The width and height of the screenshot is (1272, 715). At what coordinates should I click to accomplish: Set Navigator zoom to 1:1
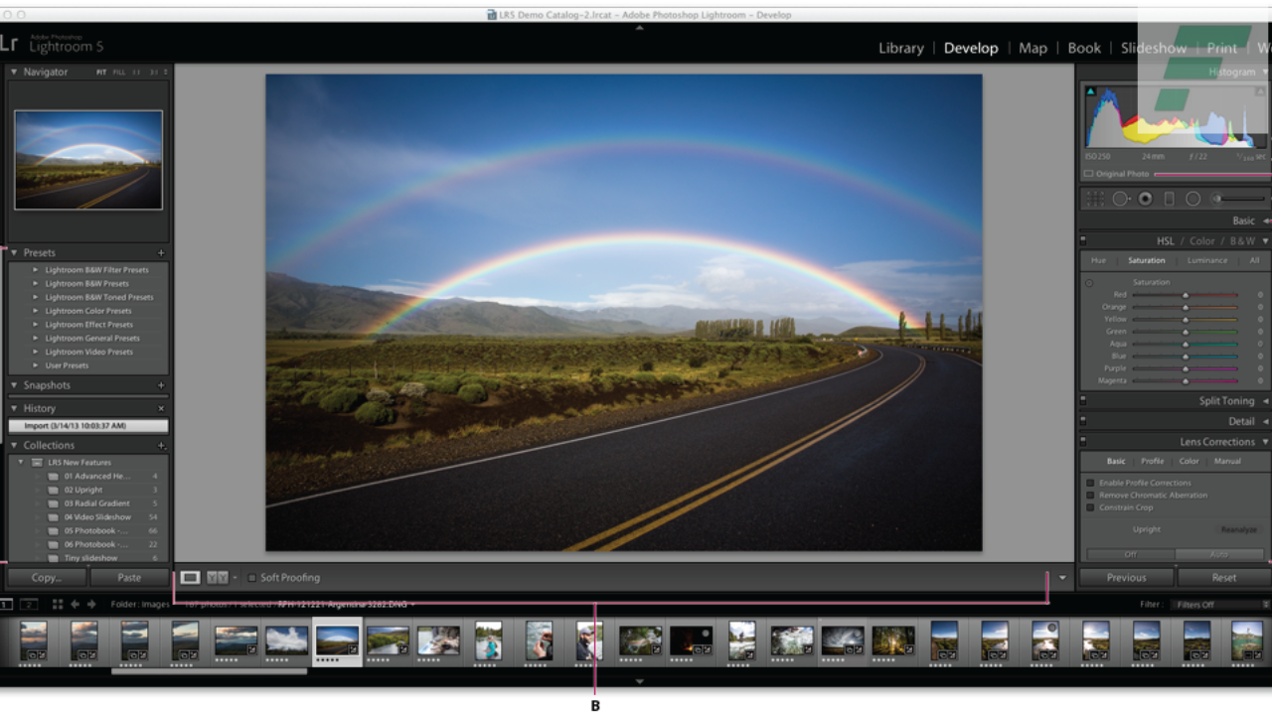point(136,72)
